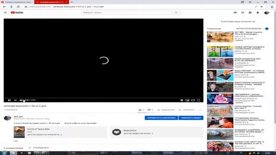This screenshot has height=155, width=276.
Task: Open the notifications bell
Action: click(258, 12)
